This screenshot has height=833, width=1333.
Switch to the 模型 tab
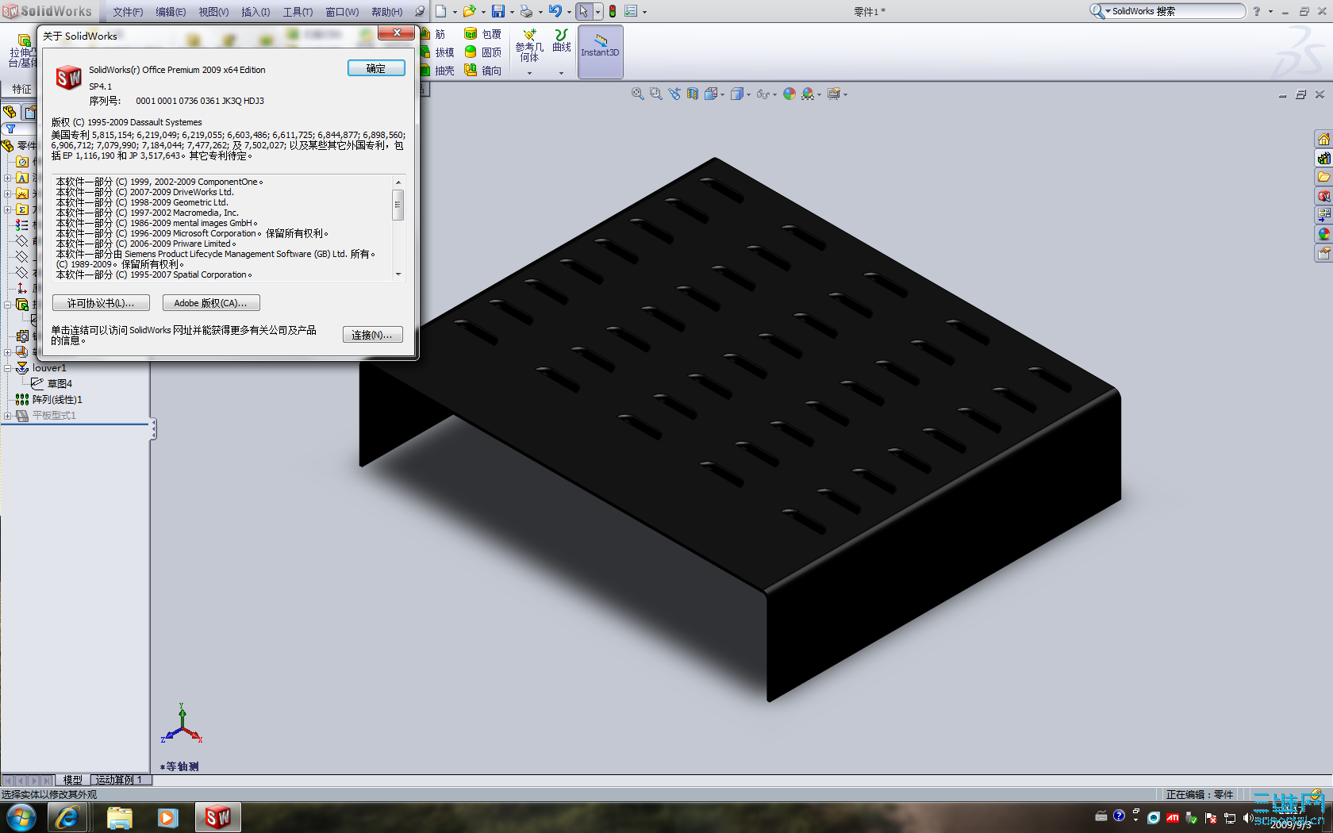72,780
